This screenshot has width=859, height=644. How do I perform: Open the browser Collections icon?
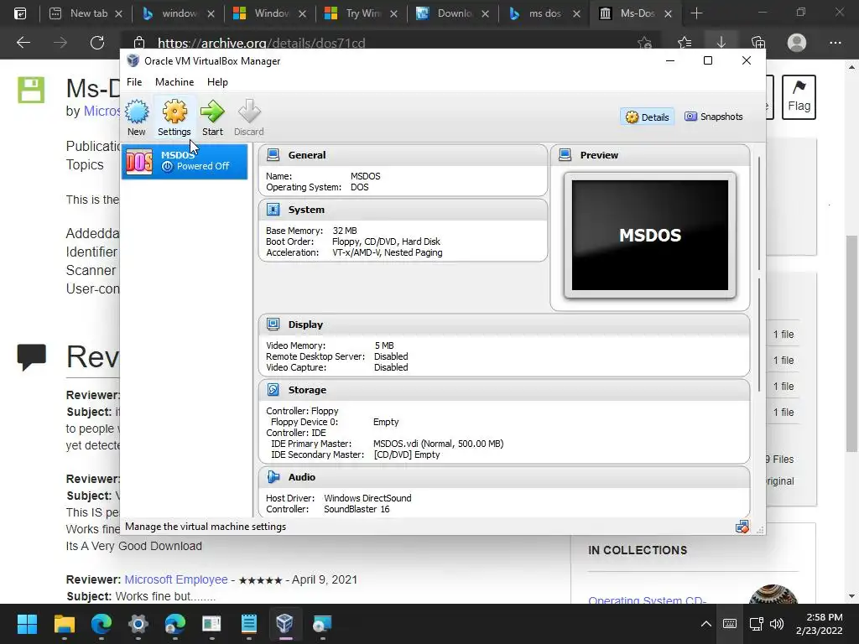(x=758, y=43)
